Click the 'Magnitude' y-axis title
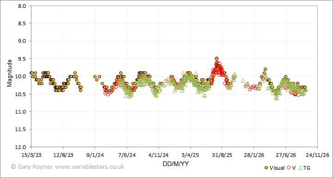Viewport: 333px width, 178px height. tap(10, 73)
